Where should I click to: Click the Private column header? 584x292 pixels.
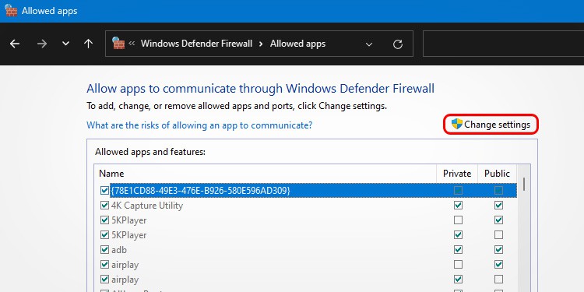click(x=457, y=174)
